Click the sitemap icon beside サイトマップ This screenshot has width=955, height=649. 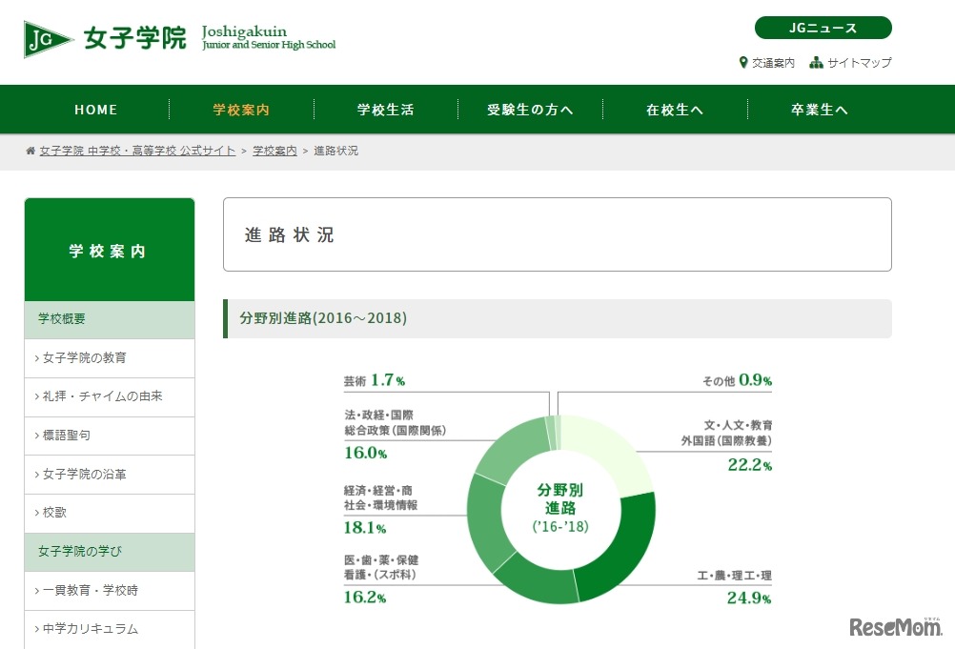816,63
